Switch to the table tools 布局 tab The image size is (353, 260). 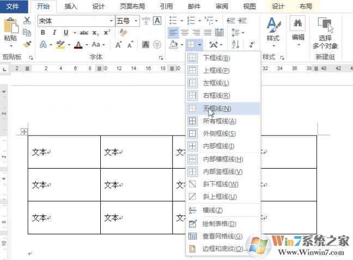point(306,7)
